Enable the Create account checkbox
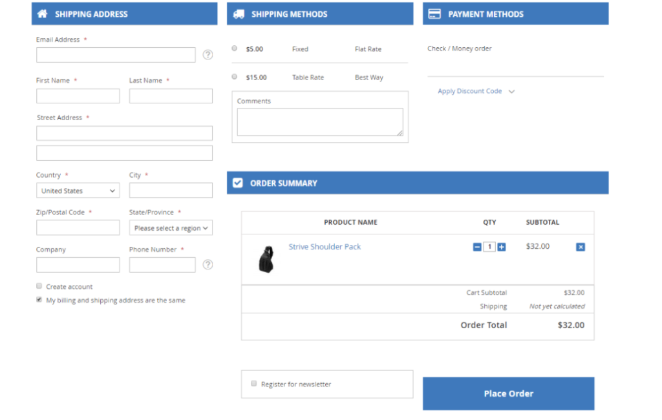The height and width of the screenshot is (420, 662). [39, 286]
